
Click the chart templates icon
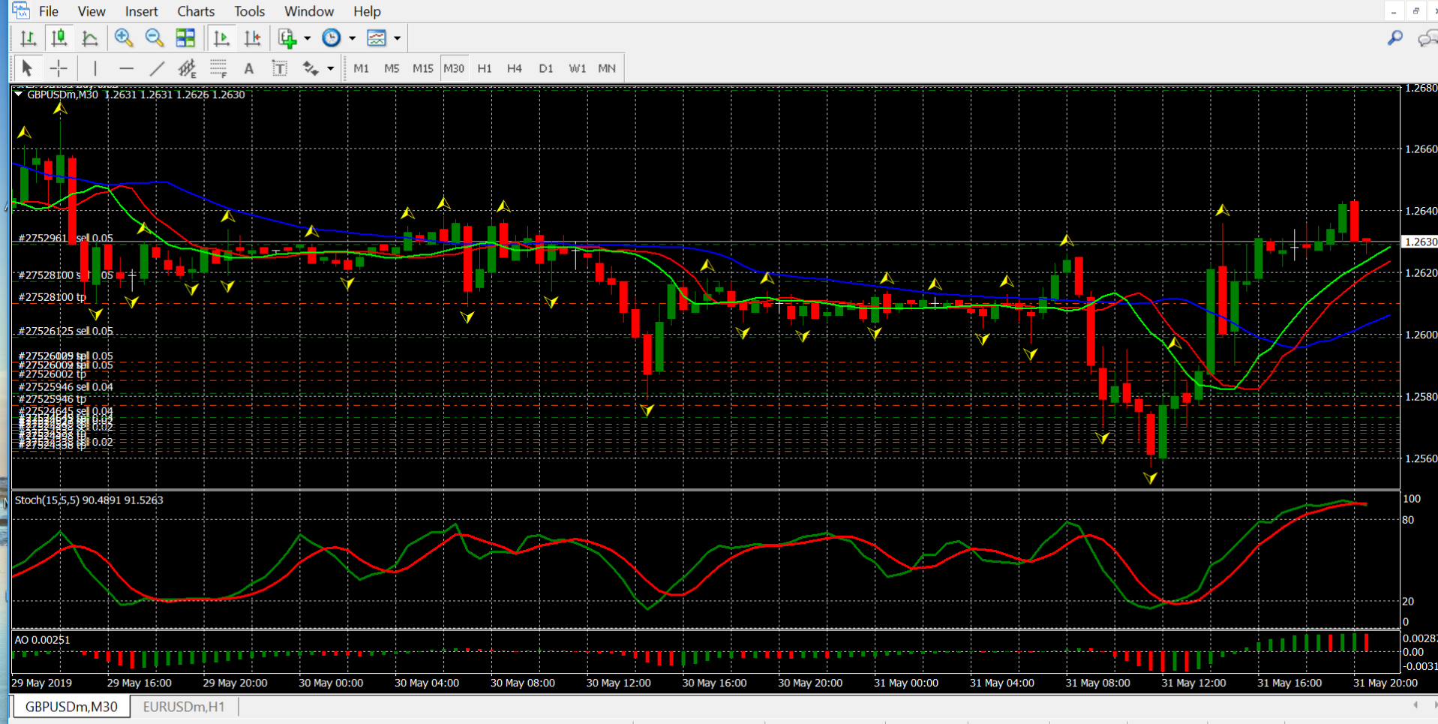377,38
